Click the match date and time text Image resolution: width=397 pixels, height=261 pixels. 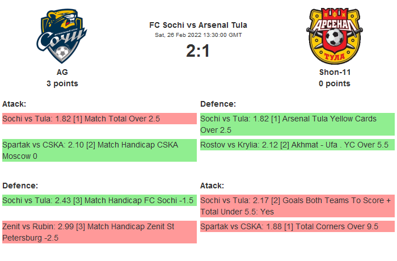click(198, 35)
